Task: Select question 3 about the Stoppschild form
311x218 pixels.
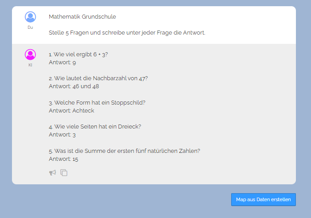Action: (97, 102)
